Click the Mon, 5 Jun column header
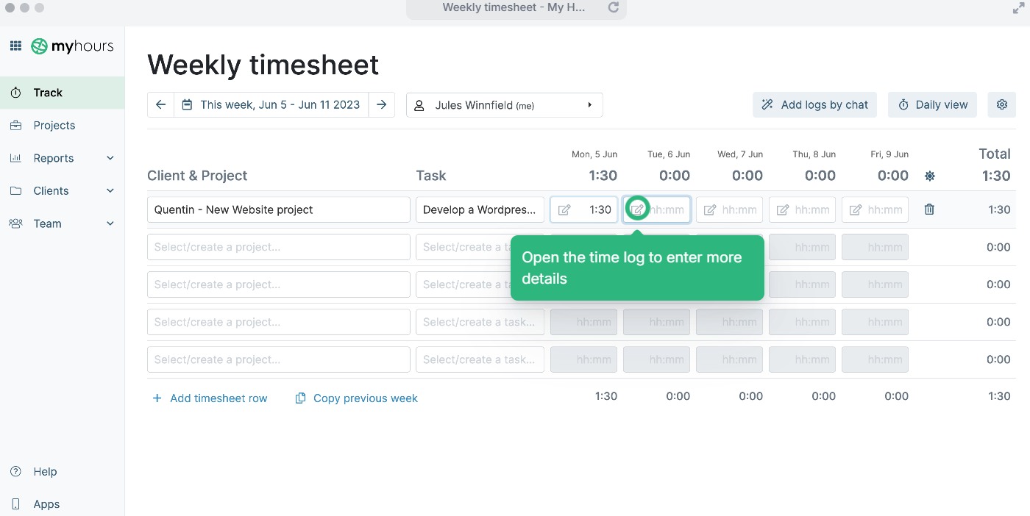Screen dimensions: 1030x516 (594, 154)
